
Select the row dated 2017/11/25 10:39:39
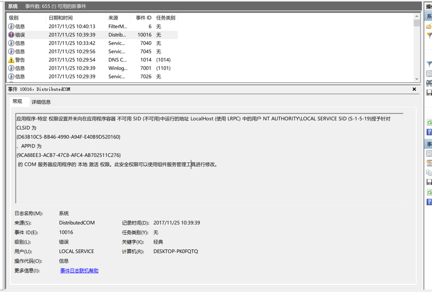[x=92, y=35]
